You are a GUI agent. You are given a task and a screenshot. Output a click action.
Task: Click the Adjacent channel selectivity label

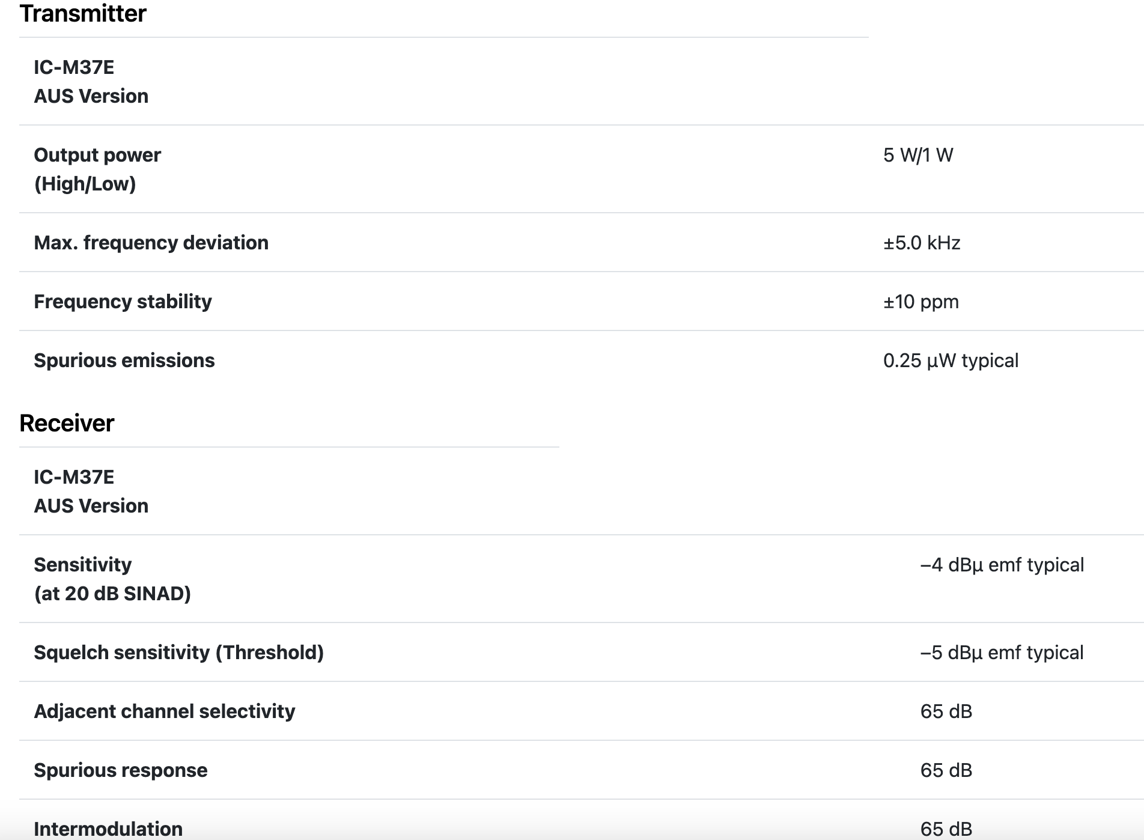click(164, 711)
